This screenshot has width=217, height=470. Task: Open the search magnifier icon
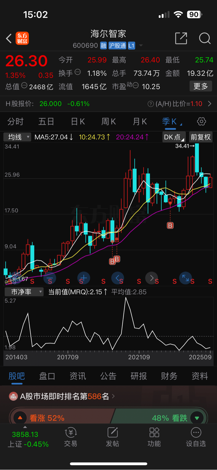(x=205, y=38)
